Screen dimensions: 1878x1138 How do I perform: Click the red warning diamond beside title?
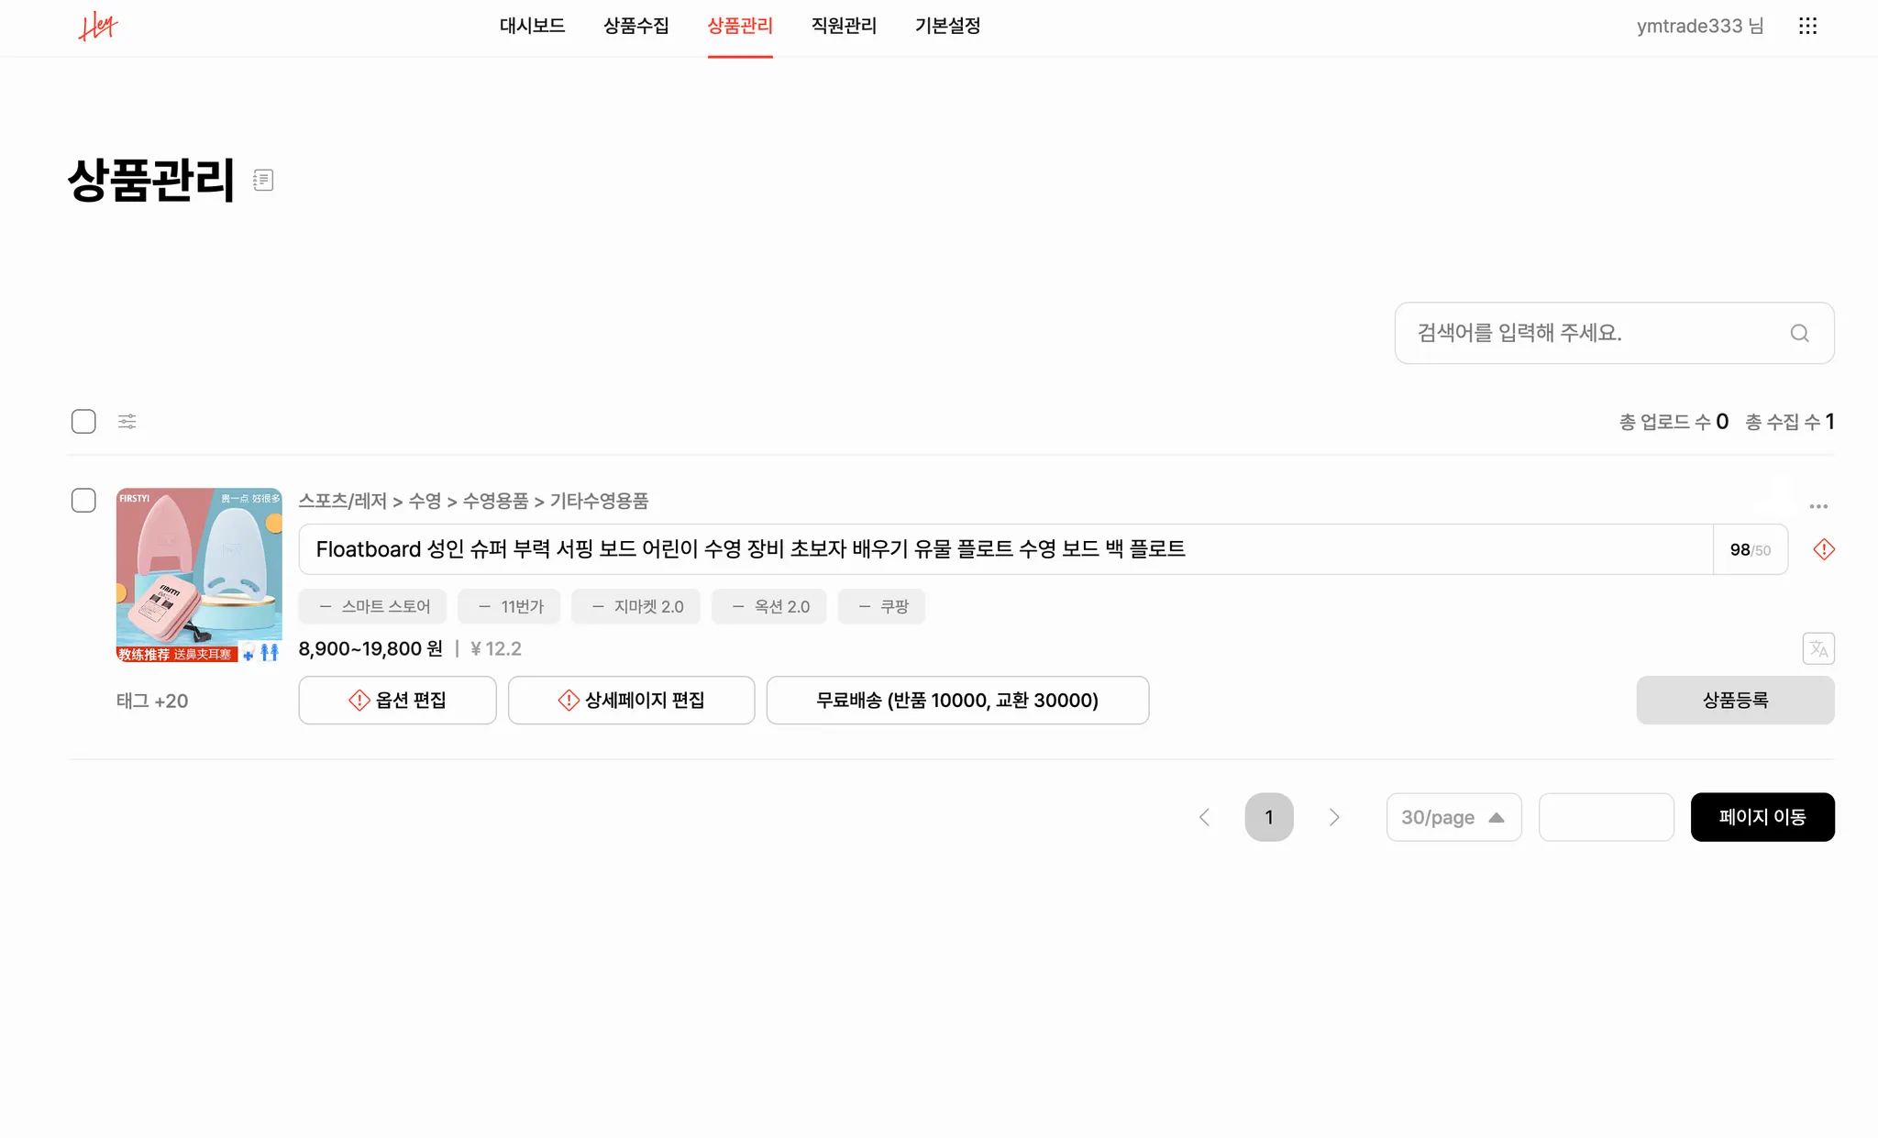point(1823,549)
